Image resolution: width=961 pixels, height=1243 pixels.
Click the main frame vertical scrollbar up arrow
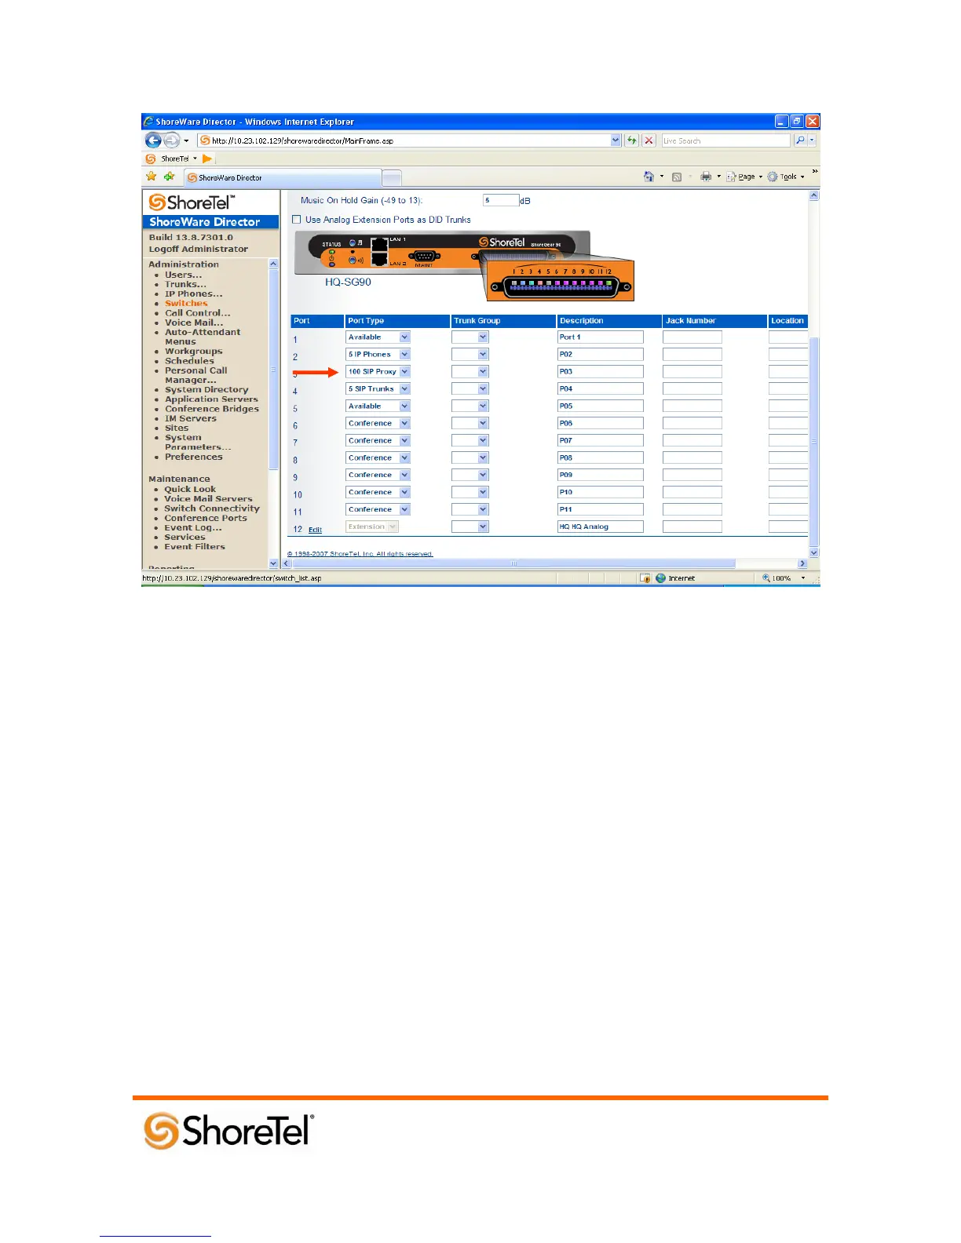click(x=814, y=195)
